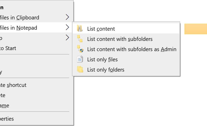
Task: Expand the submenu arrow below files in Notepad
Action: [x=67, y=38]
